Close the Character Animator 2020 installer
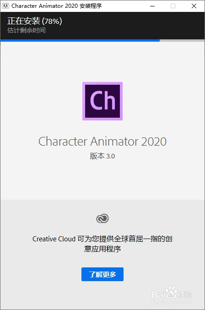Screen dimensions: 205x310 (x=194, y=6)
